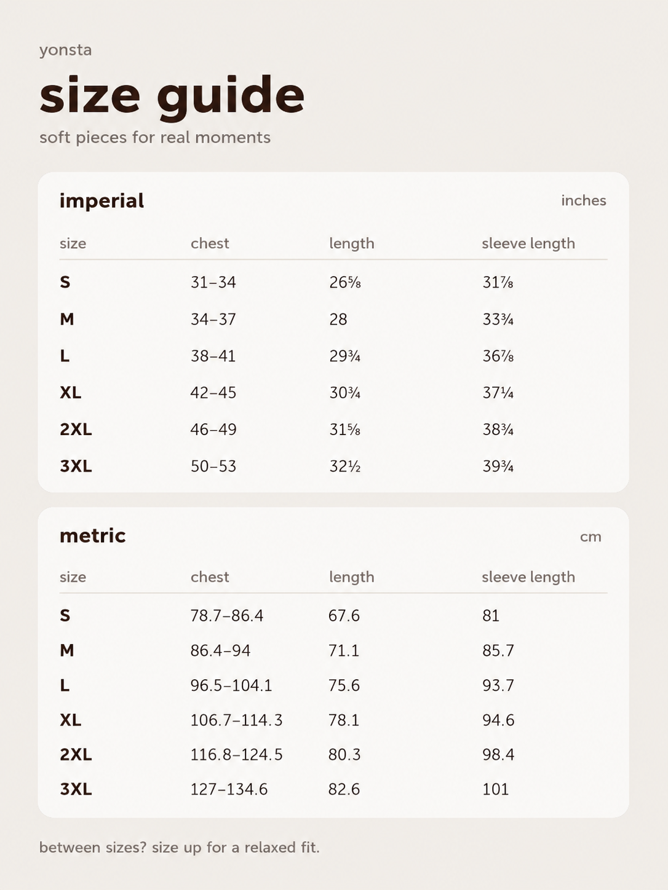This screenshot has height=890, width=668.
Task: Select the imperial table heading
Action: 101,201
